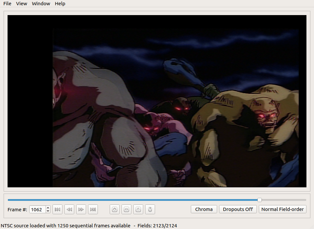
Task: Increment frame number with up arrow
Action: click(x=48, y=207)
